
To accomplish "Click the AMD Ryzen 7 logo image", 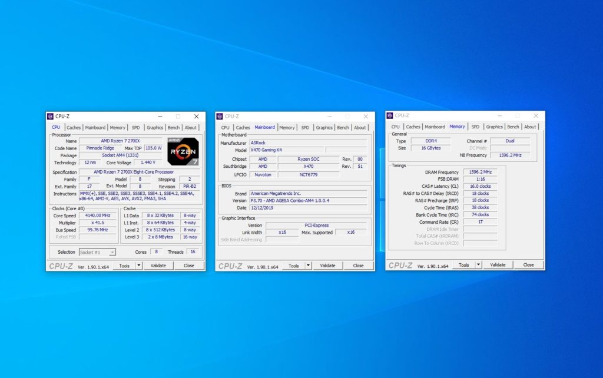I will tap(183, 152).
